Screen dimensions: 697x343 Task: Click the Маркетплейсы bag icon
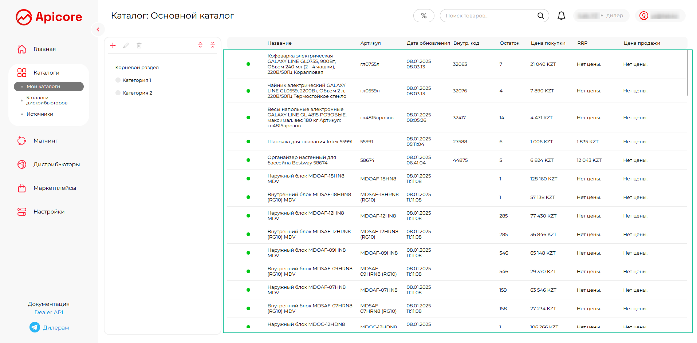(x=22, y=188)
